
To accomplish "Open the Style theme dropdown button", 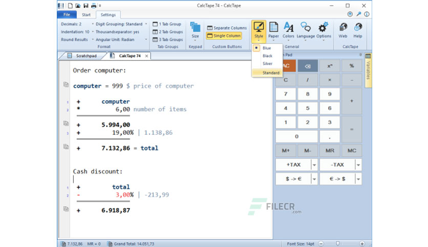I will pyautogui.click(x=259, y=31).
